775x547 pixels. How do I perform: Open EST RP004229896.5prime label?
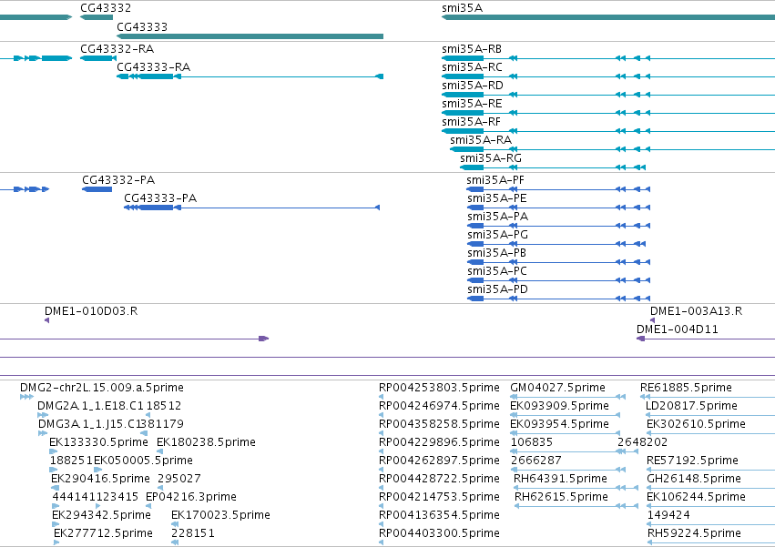(x=439, y=442)
